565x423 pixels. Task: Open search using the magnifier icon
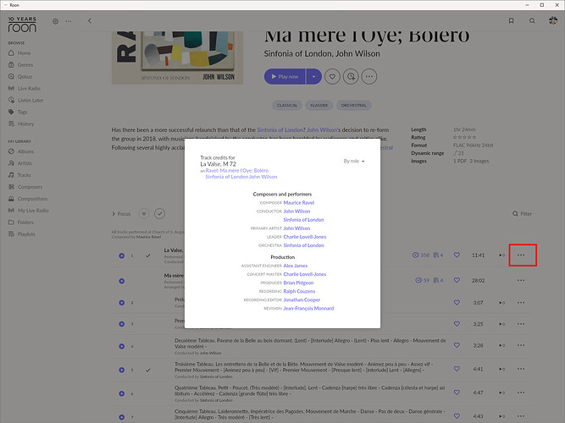pos(532,21)
